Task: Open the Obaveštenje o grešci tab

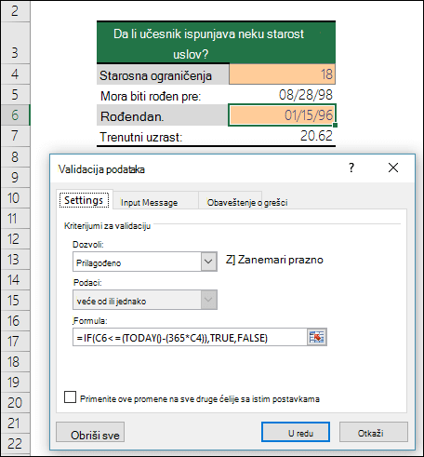Action: tap(247, 203)
